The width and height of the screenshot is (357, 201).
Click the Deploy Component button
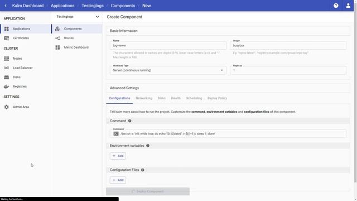pos(148,192)
